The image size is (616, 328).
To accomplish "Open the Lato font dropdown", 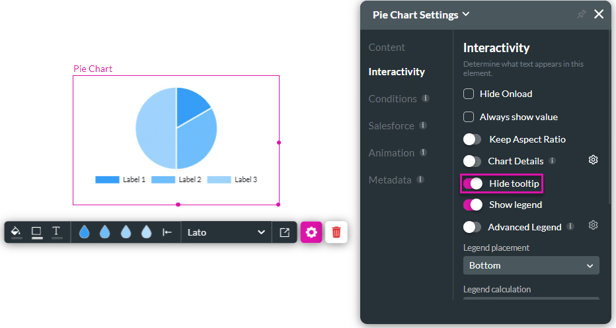I will tap(226, 232).
